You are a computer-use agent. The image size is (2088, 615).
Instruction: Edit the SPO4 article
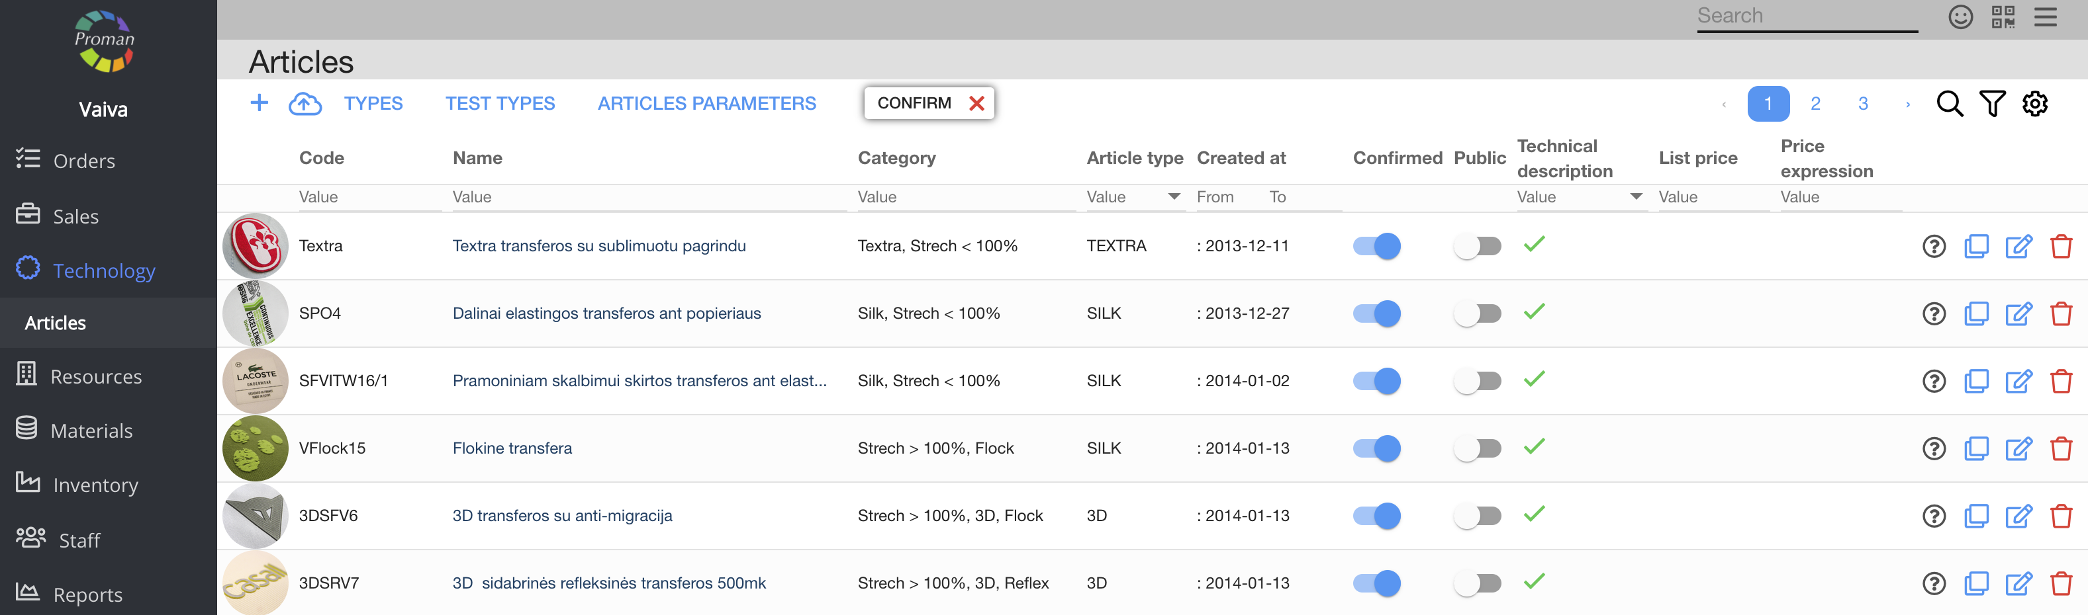click(x=2018, y=314)
